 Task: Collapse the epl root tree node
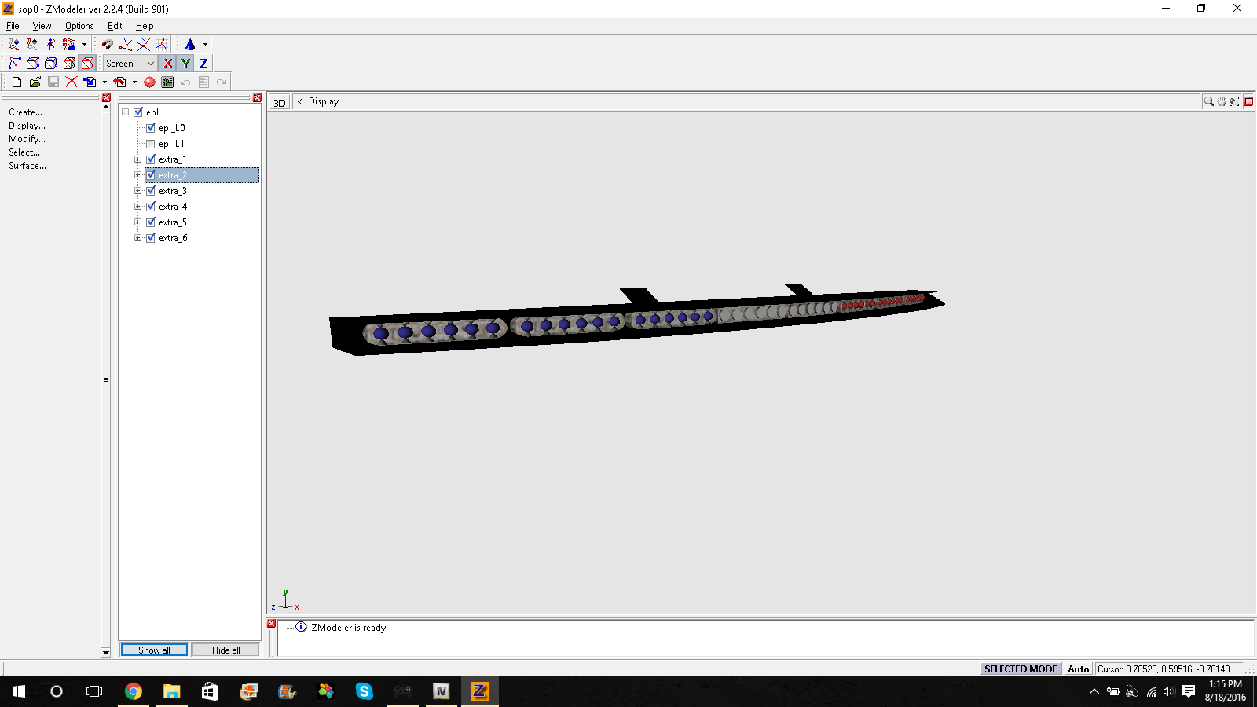tap(126, 112)
